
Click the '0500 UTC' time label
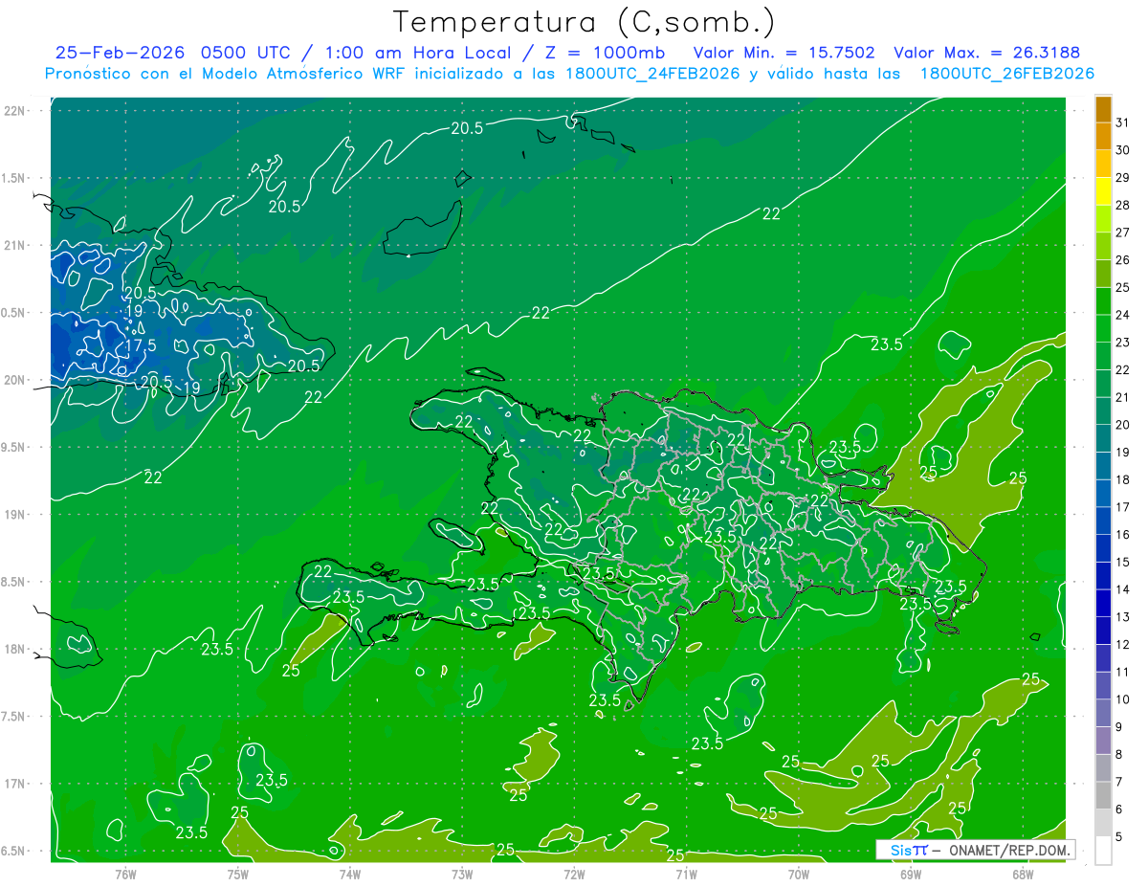click(246, 53)
